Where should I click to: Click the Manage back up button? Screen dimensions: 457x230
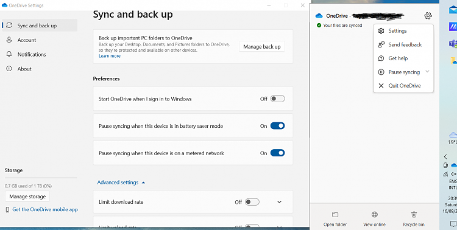pyautogui.click(x=262, y=47)
